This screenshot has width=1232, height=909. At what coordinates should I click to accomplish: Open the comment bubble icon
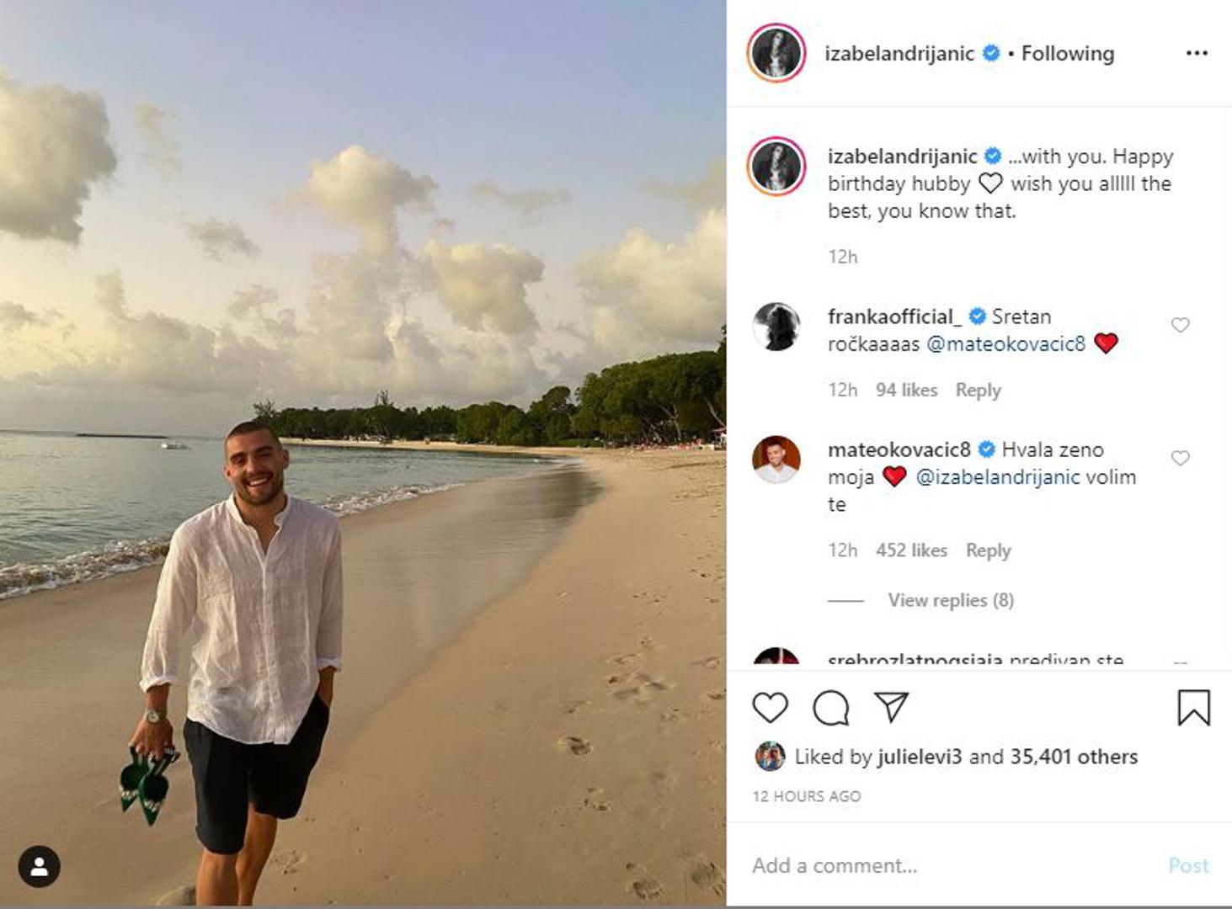click(830, 708)
